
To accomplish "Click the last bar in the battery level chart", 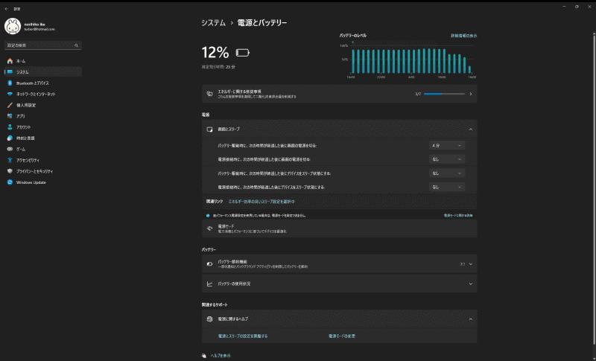I will click(470, 69).
